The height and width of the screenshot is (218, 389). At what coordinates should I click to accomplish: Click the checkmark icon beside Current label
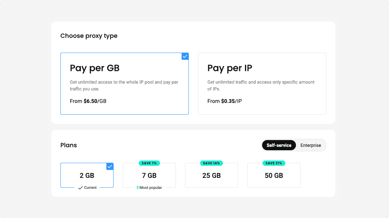[x=80, y=188]
